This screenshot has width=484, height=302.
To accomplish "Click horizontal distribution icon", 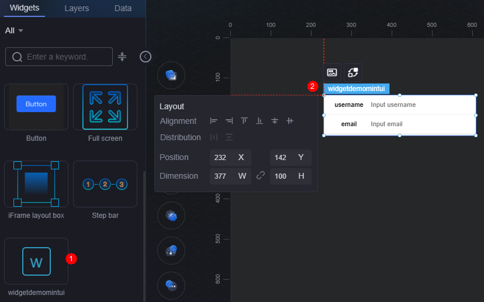I will click(x=213, y=137).
